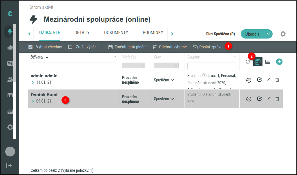Click 'Poslat zprávu' in the toolbar
This screenshot has height=175, width=297.
(207, 47)
